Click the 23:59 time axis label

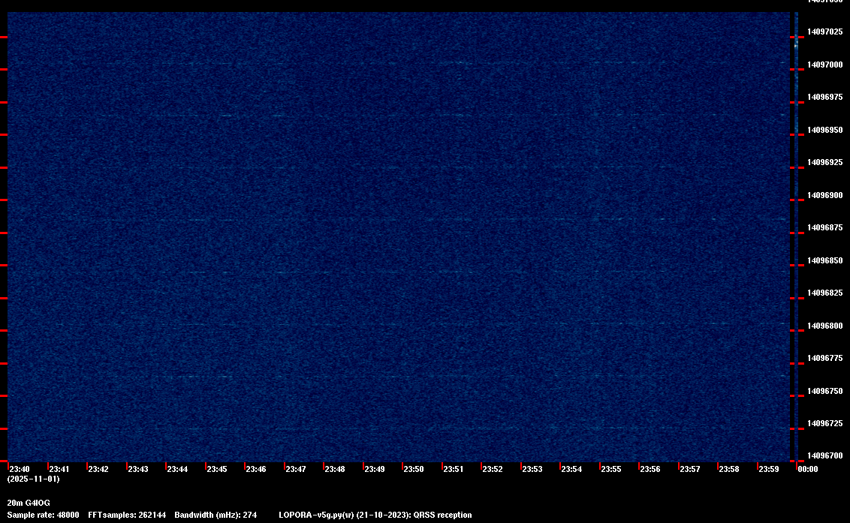point(769,469)
